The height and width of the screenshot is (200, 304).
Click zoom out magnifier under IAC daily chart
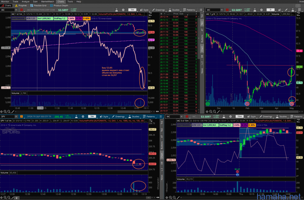click(214, 112)
